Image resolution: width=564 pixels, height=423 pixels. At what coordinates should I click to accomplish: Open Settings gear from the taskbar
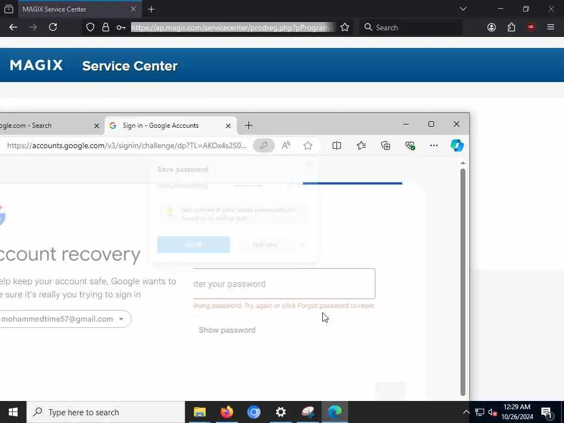[280, 412]
